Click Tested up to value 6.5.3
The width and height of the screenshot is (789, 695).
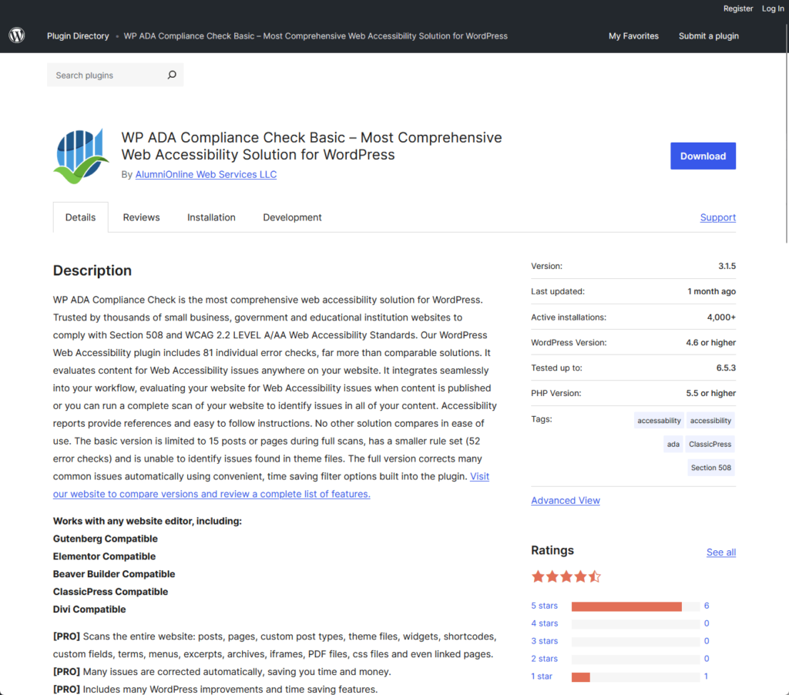point(726,368)
